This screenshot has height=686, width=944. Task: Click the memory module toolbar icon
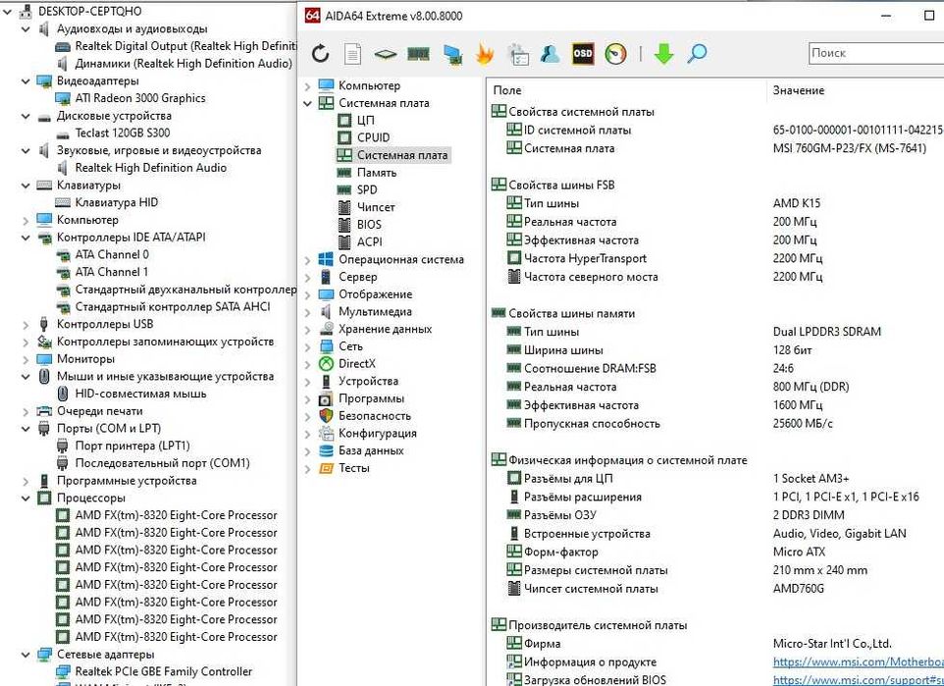(x=418, y=54)
